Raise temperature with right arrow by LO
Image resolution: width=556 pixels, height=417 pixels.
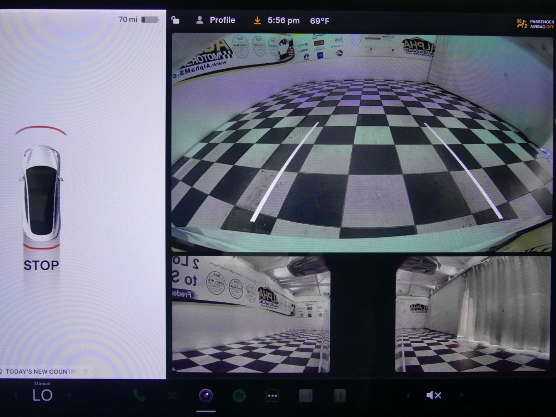69,395
